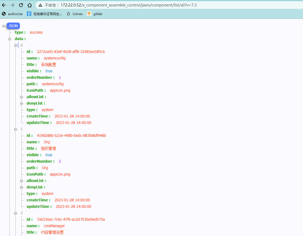Reload the page with refresh icon
This screenshot has width=303, height=236.
tap(21, 5)
